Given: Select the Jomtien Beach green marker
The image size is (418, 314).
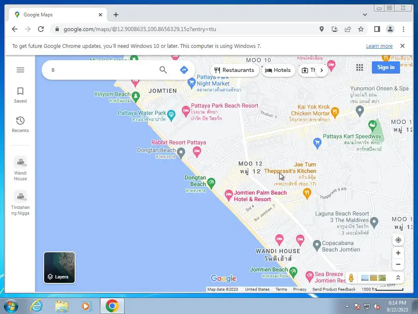Looking at the screenshot, I should coord(293,272).
